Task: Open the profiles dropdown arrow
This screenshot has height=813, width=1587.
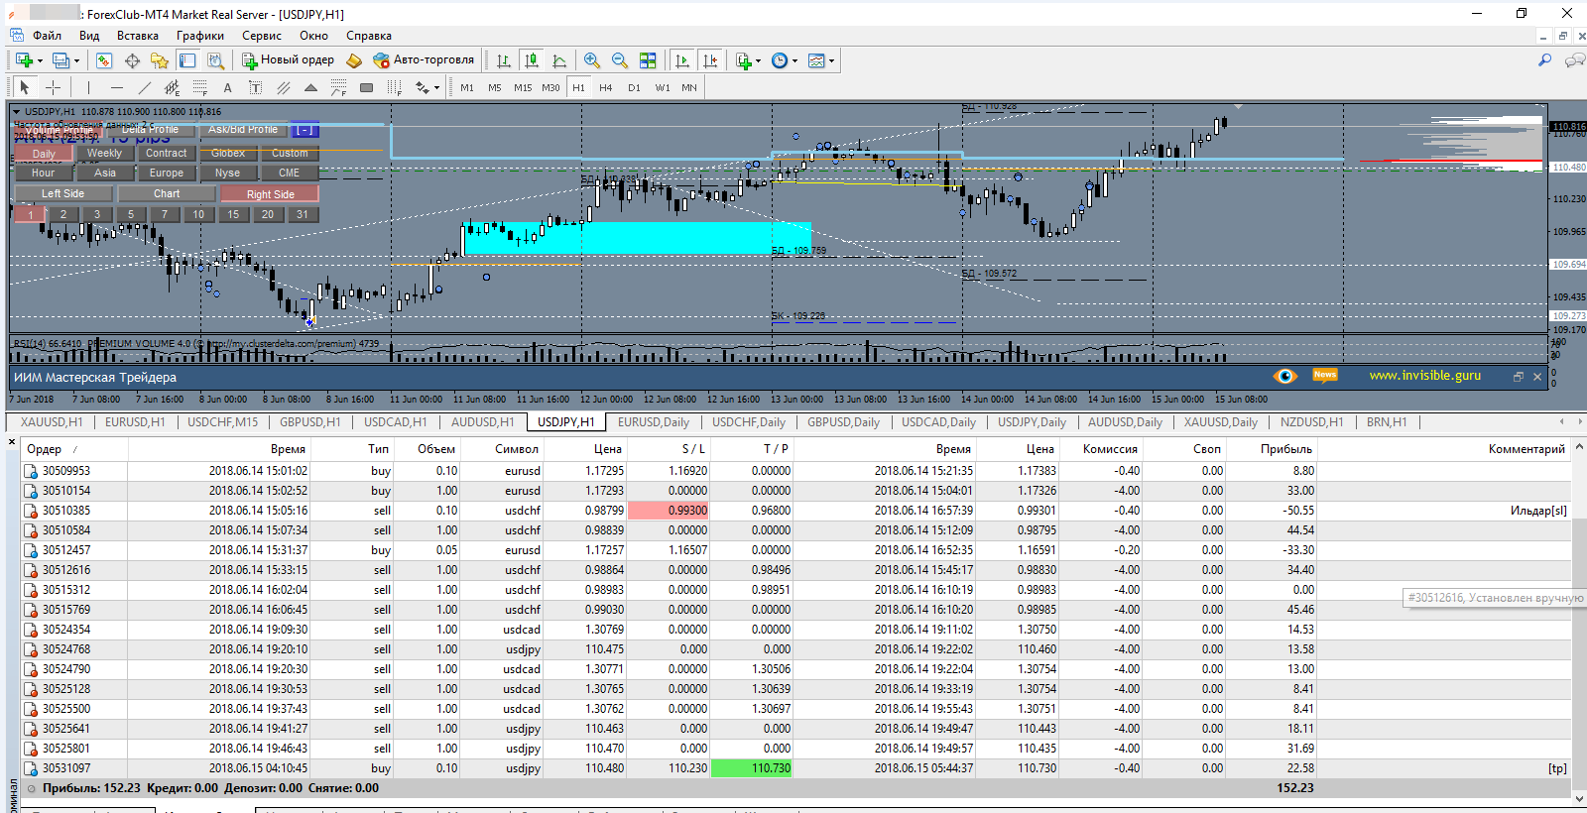Action: [76, 61]
